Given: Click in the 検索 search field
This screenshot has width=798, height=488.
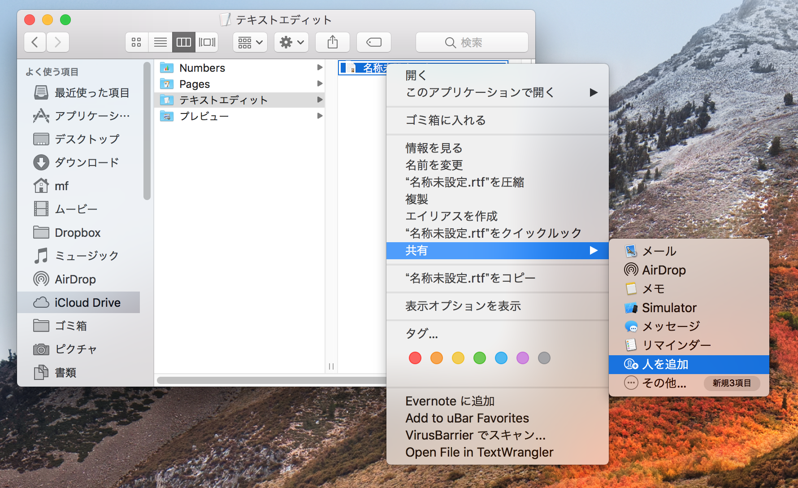Looking at the screenshot, I should (472, 42).
